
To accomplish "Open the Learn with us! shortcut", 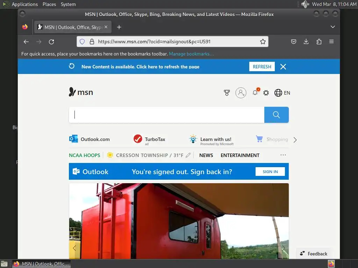I will (211, 140).
